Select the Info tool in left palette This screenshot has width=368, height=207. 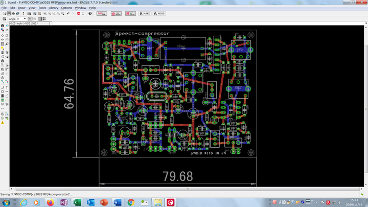[3, 26]
